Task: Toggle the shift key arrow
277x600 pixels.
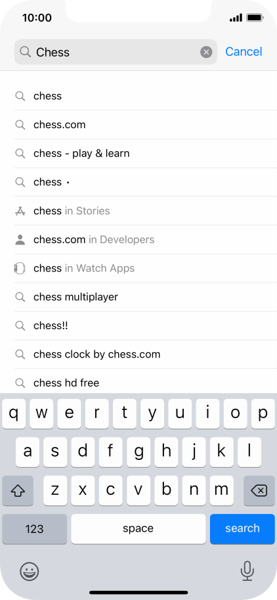Action: 18,490
